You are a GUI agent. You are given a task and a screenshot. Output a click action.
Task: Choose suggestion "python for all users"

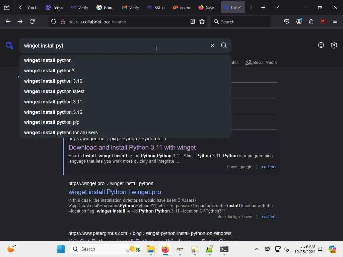click(x=125, y=133)
